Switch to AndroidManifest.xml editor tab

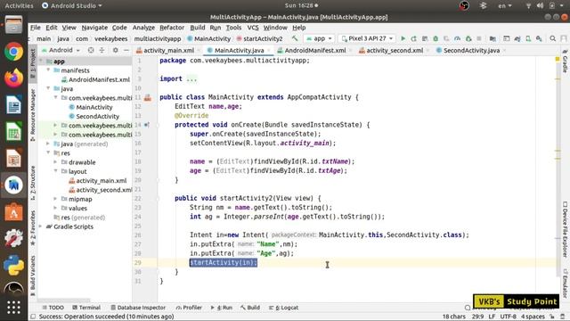[x=312, y=50]
